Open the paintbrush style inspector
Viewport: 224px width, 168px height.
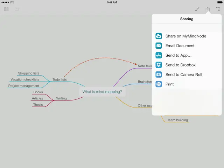(x=197, y=9)
